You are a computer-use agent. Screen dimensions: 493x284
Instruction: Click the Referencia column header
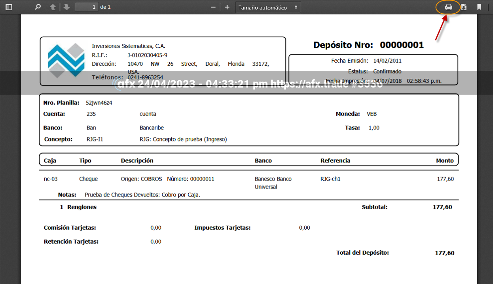coord(335,161)
